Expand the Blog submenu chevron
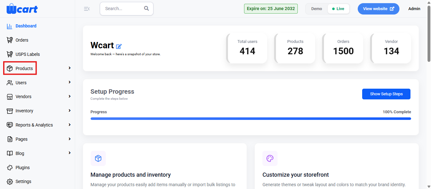This screenshot has height=189, width=431. point(69,153)
